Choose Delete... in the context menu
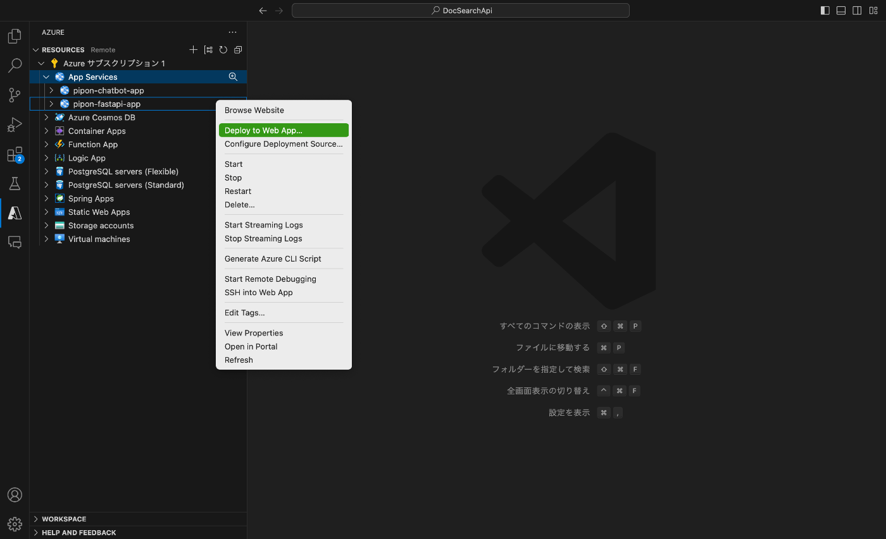Screen dimensions: 886x539 pyautogui.click(x=284, y=205)
